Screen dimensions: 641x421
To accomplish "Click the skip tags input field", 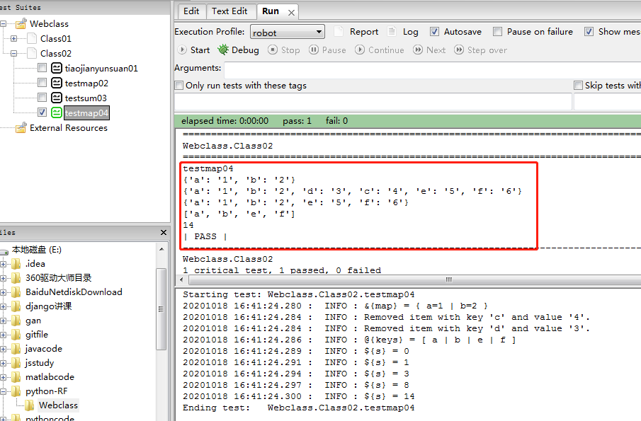I will tap(608, 102).
